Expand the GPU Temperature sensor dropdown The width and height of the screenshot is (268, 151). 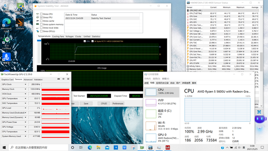tap(26, 99)
